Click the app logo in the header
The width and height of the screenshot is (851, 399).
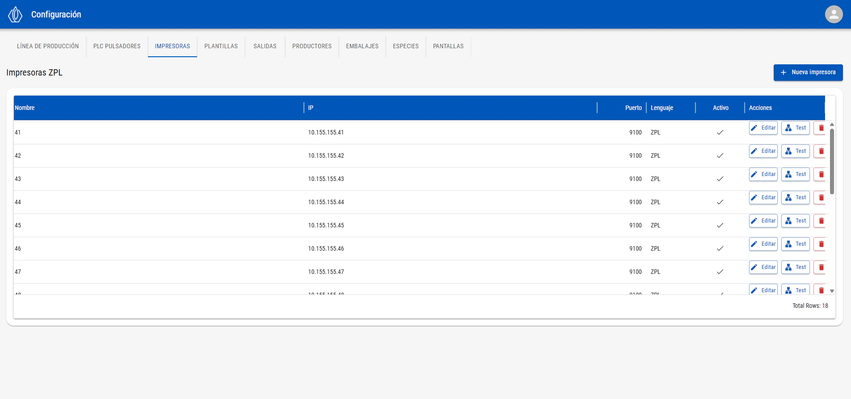15,14
